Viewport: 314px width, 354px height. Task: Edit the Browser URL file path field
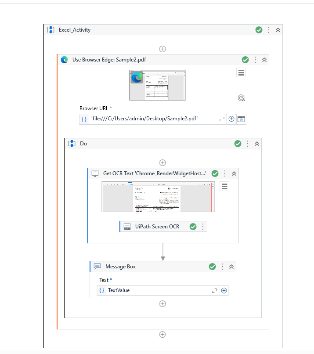point(154,119)
